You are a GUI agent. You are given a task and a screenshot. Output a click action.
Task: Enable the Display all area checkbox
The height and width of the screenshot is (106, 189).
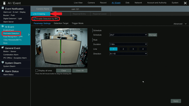[37, 70]
